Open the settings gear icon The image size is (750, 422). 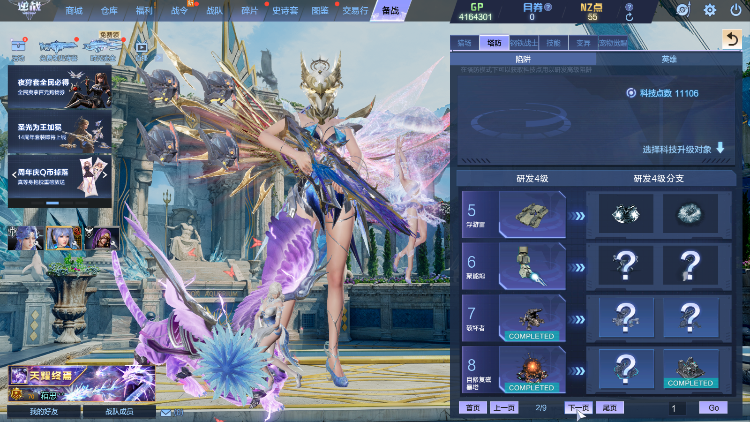click(x=710, y=10)
